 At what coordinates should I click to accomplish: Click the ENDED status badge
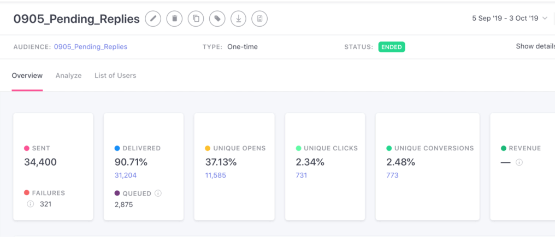click(x=392, y=47)
